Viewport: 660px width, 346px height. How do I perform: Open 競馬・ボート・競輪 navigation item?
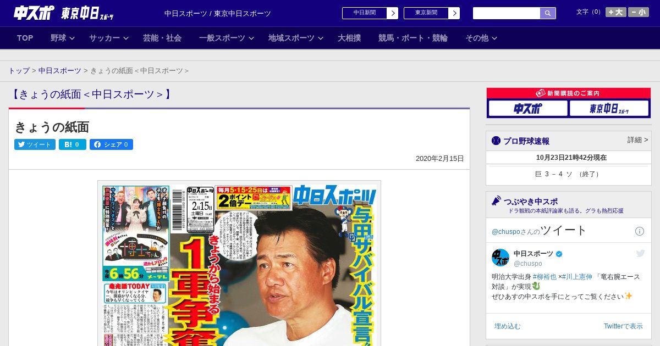(413, 38)
